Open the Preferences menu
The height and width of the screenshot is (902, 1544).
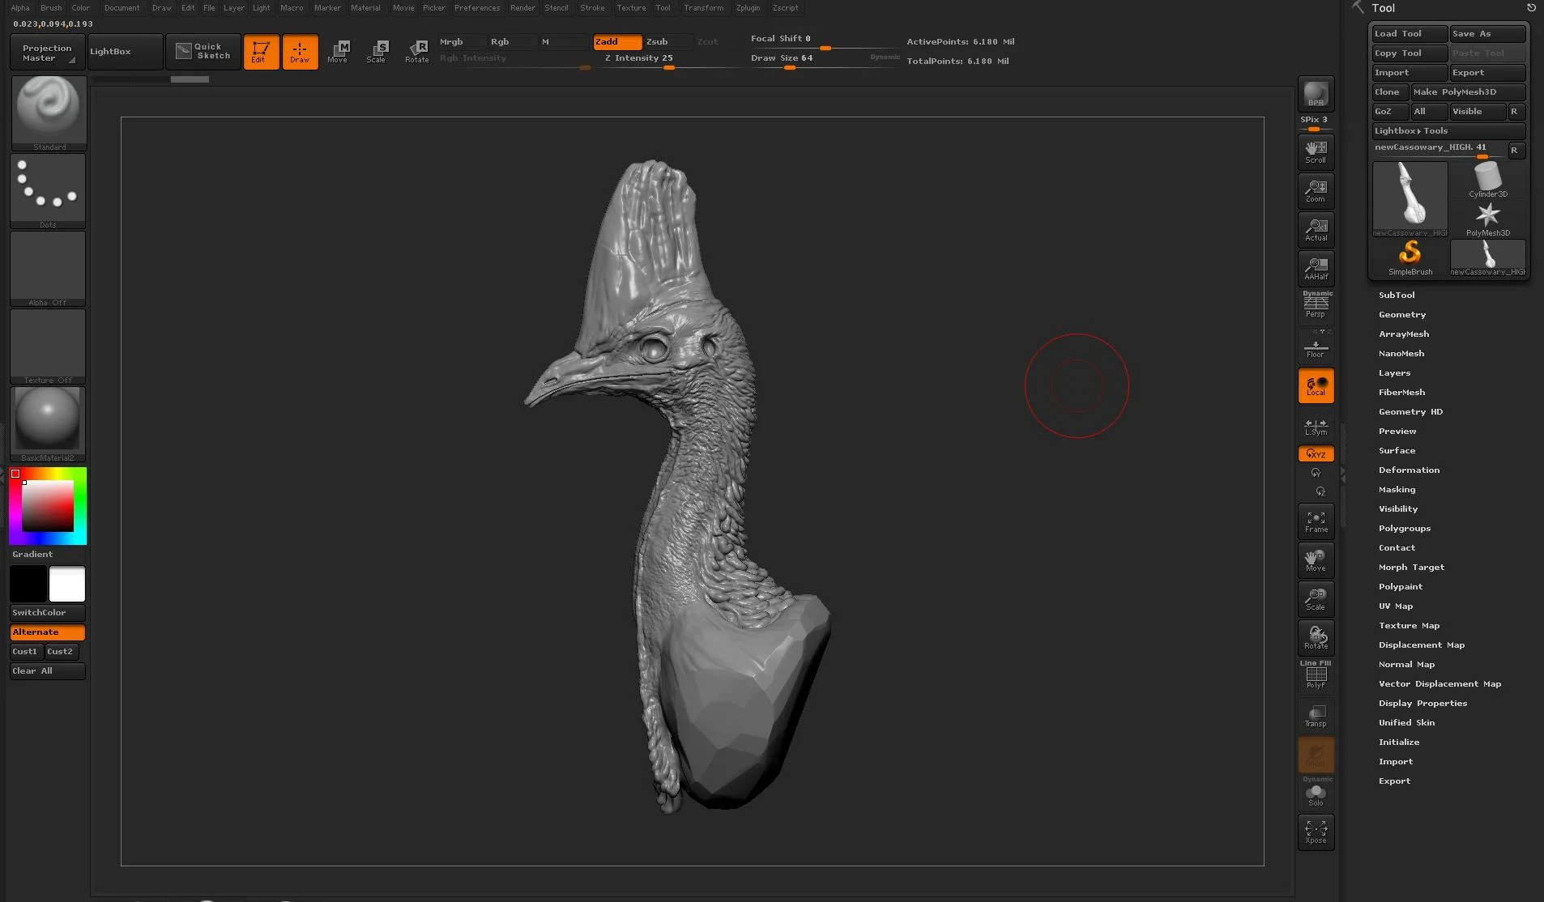coord(476,8)
